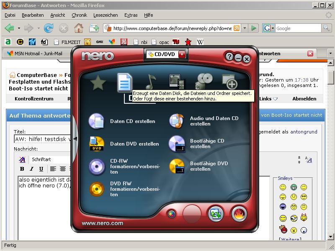Open FILMZEIT bookmark

[67, 42]
